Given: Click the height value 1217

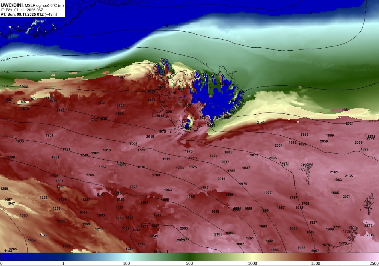Looking at the screenshot, I should pyautogui.click(x=99, y=229).
